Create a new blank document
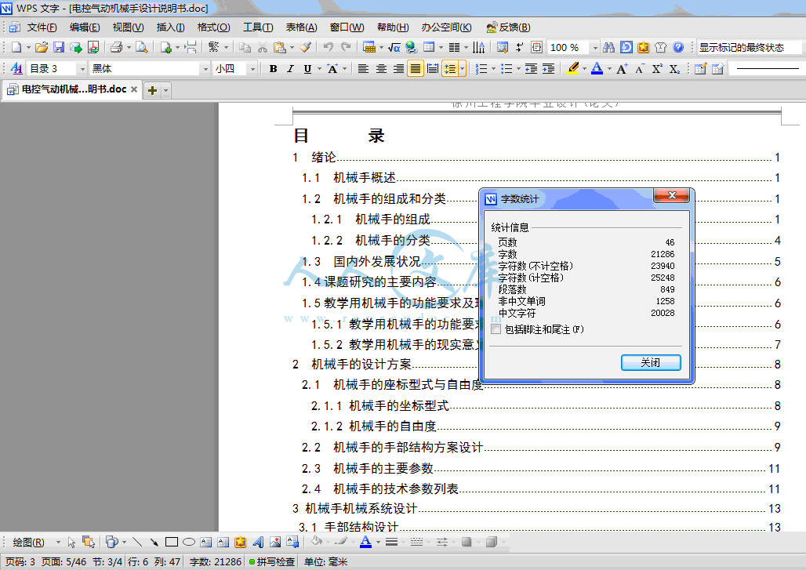Screen dimensions: 806x570 [16, 47]
